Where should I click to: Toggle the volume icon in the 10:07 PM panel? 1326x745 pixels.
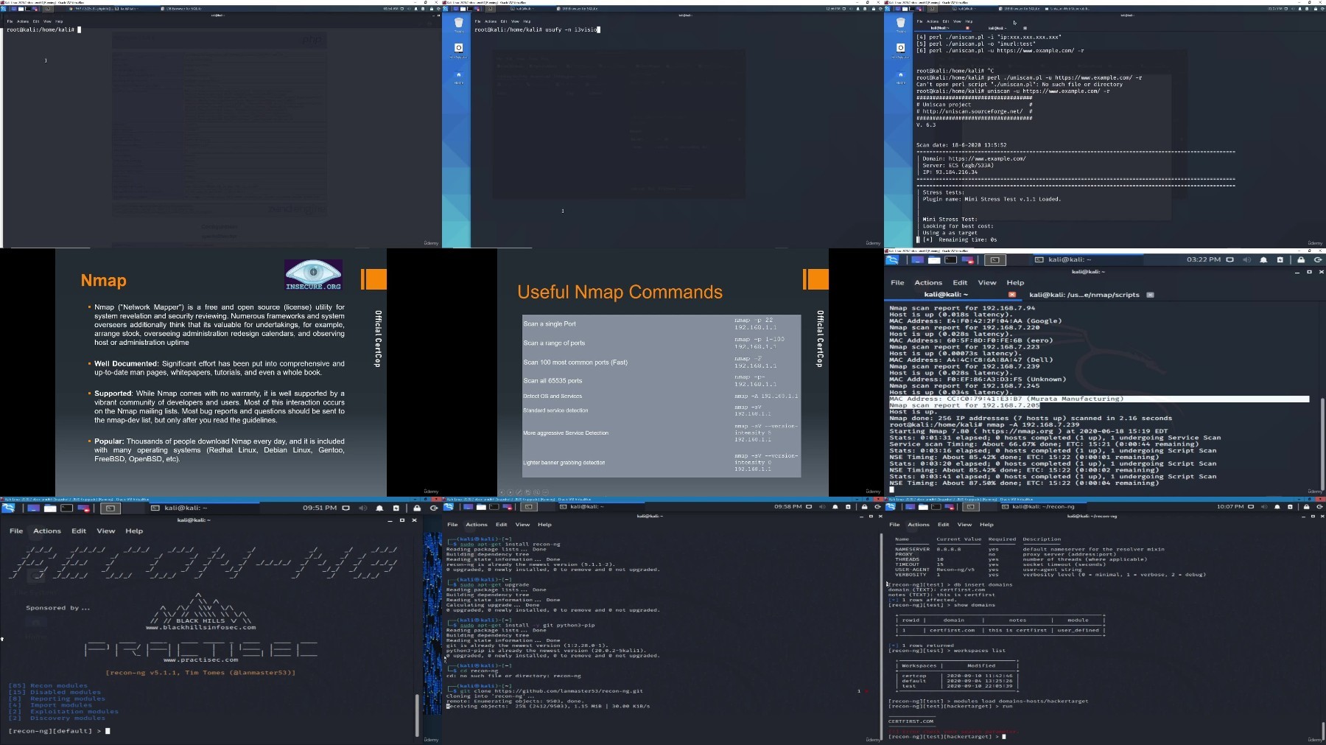point(1264,507)
